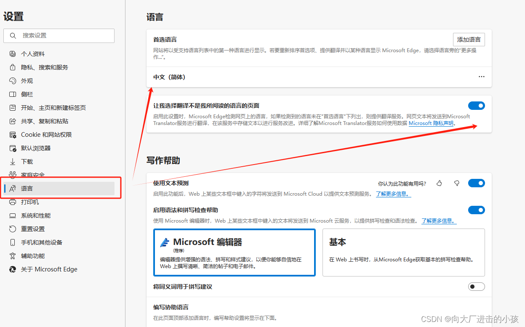The image size is (525, 327).
Task: Click the Language (语言) icon in sidebar
Action: (13, 189)
